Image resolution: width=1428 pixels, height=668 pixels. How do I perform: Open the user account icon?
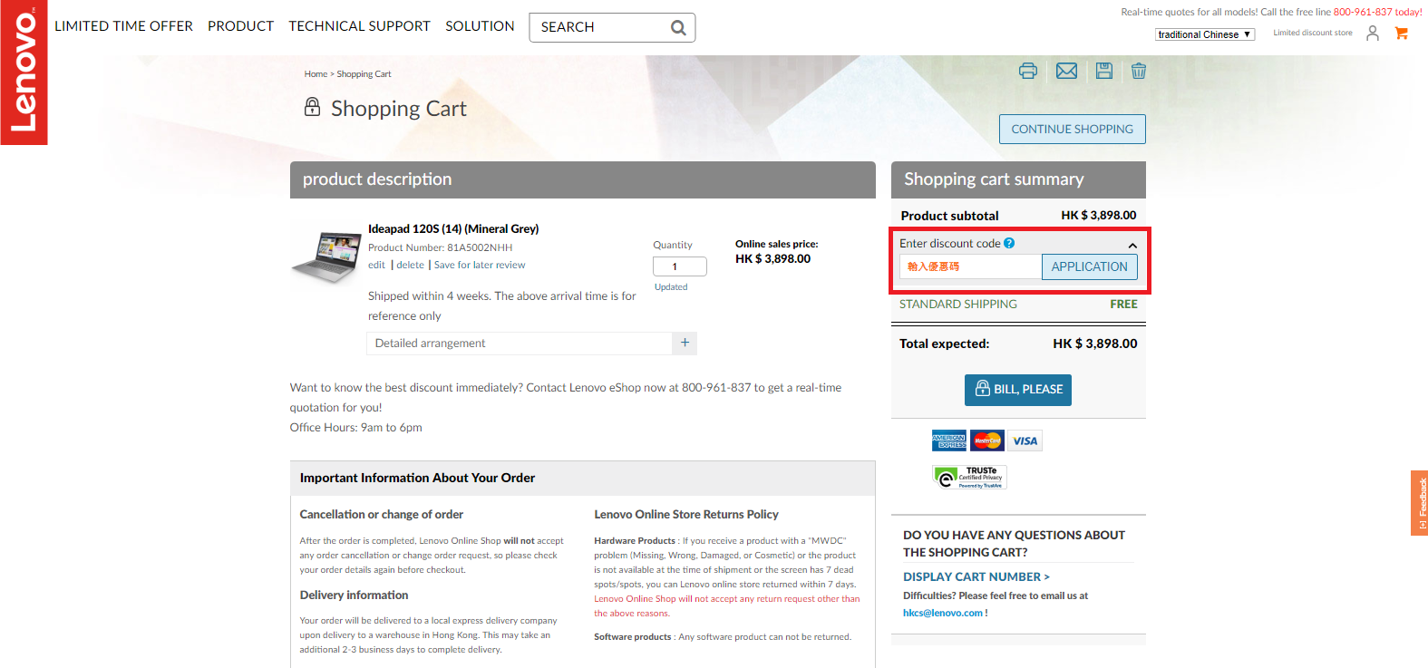click(x=1373, y=34)
